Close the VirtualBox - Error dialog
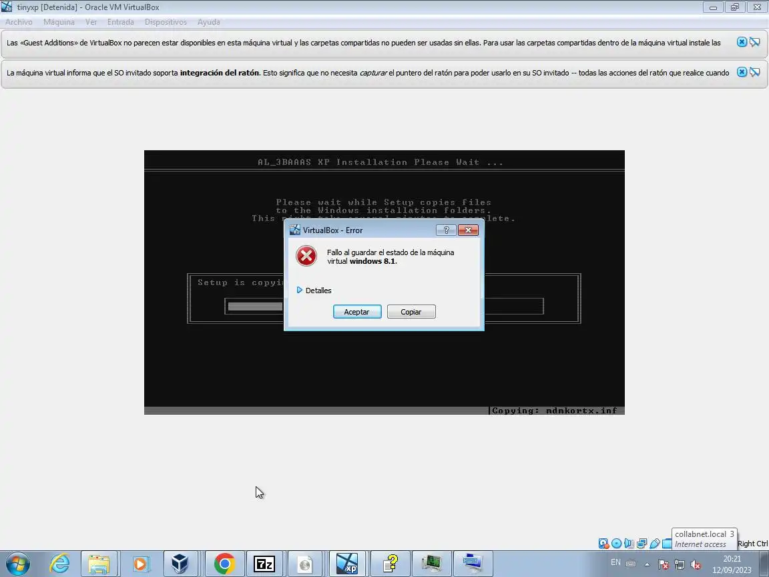The width and height of the screenshot is (769, 577). [468, 230]
